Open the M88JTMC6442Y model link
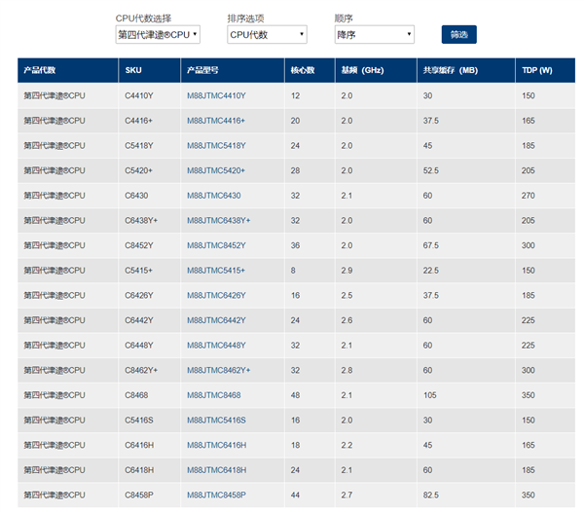This screenshot has width=584, height=513. point(216,320)
